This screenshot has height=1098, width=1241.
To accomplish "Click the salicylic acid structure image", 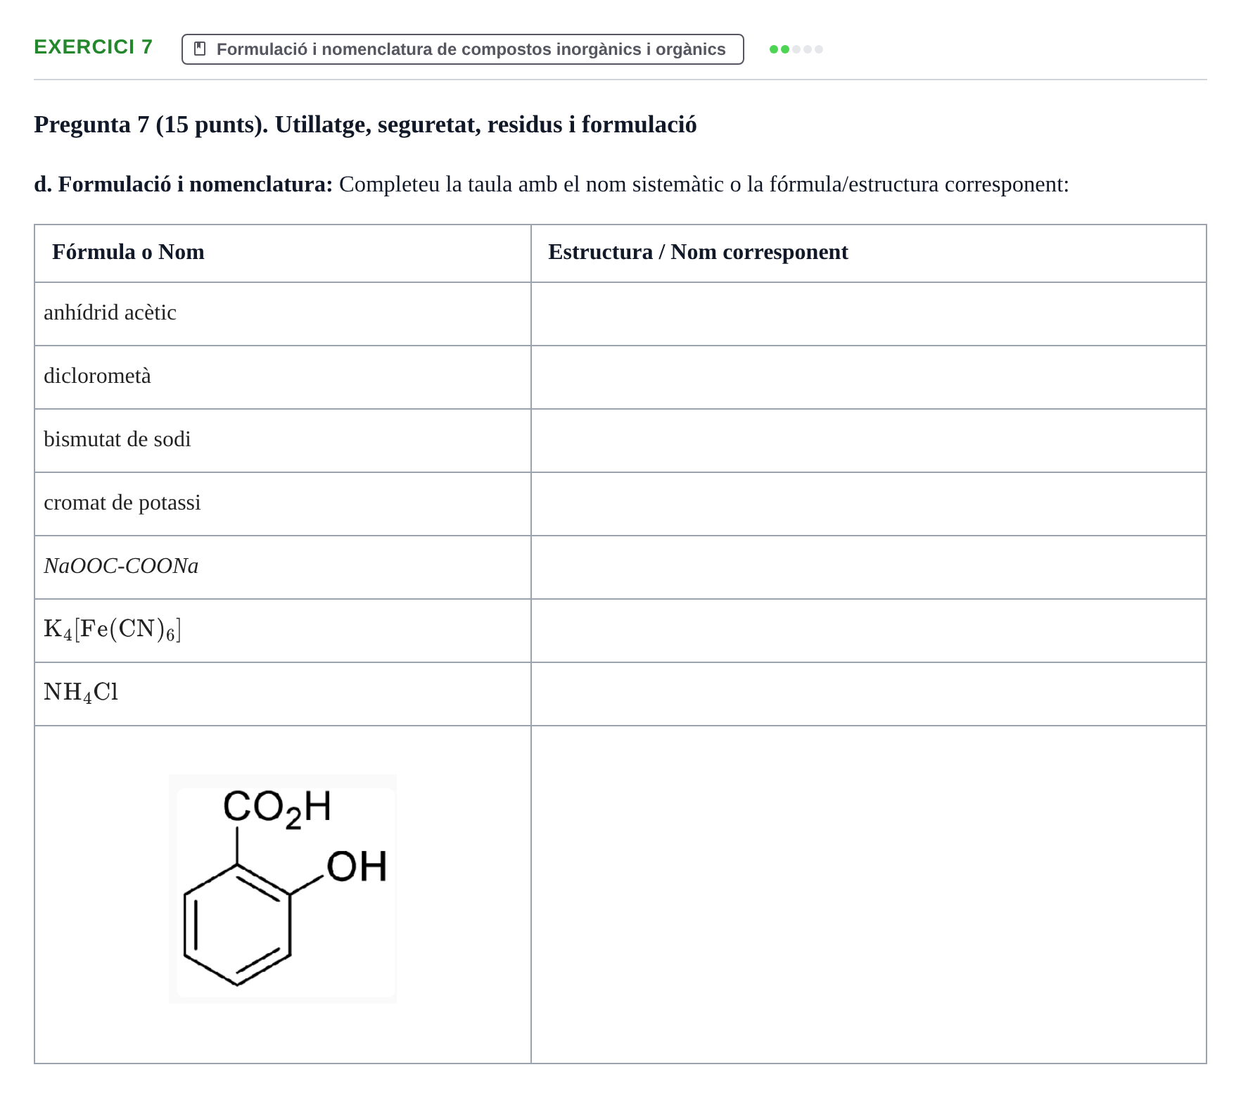I will pos(283,889).
